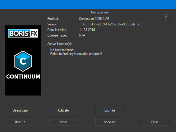176x132 pixels.
Task: Click the Continuum hexagon C logo
Action: coord(23,61)
